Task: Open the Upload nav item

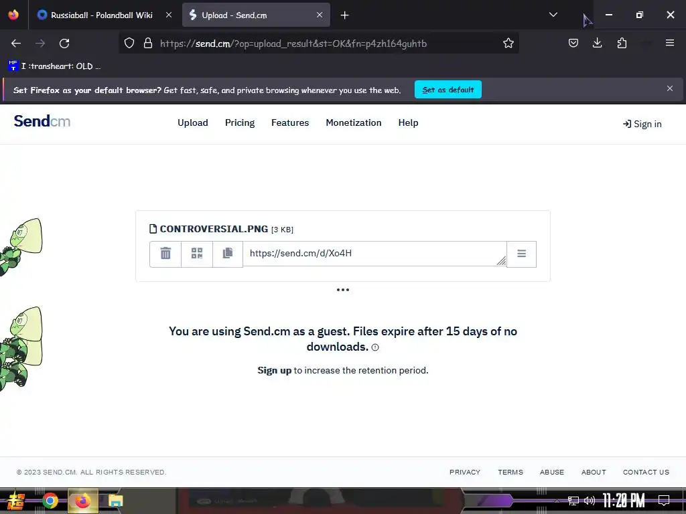Action: pos(192,123)
